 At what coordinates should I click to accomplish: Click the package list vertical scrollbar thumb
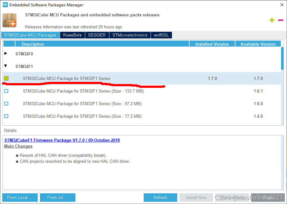(282, 58)
